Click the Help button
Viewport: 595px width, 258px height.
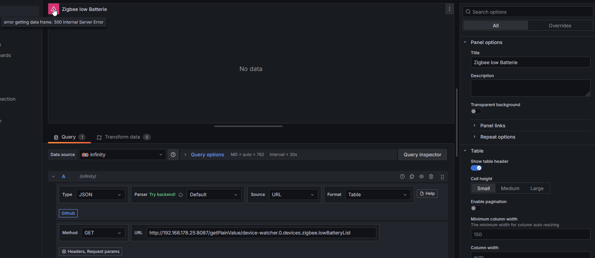427,193
